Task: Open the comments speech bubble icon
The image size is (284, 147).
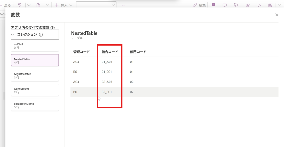Action: [x=225, y=5]
